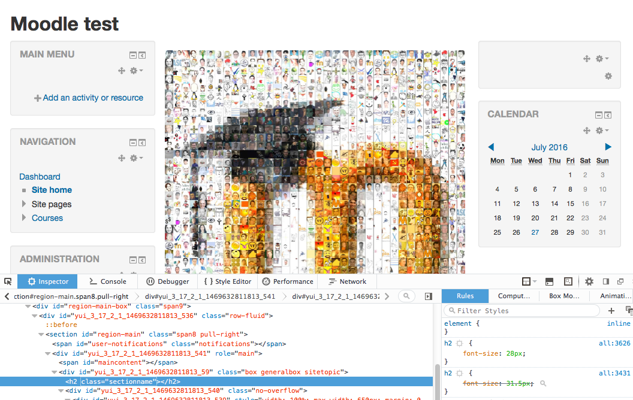Dock the Navigation block
Image resolution: width=633 pixels, height=400 pixels.
tap(142, 143)
